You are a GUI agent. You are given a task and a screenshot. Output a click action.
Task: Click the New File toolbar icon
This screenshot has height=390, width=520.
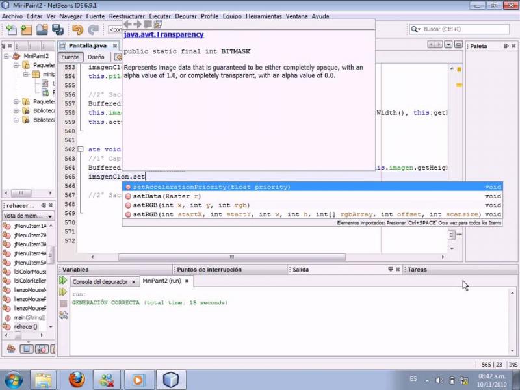pyautogui.click(x=12, y=30)
